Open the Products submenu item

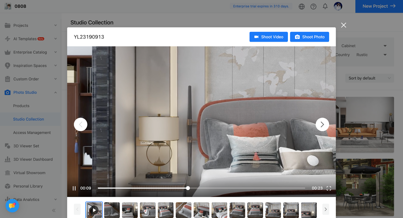(x=21, y=106)
